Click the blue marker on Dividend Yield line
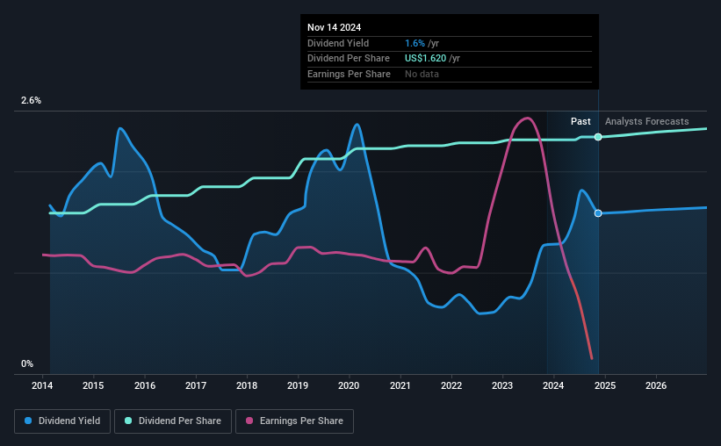Screen dimensions: 721x446 tap(598, 213)
